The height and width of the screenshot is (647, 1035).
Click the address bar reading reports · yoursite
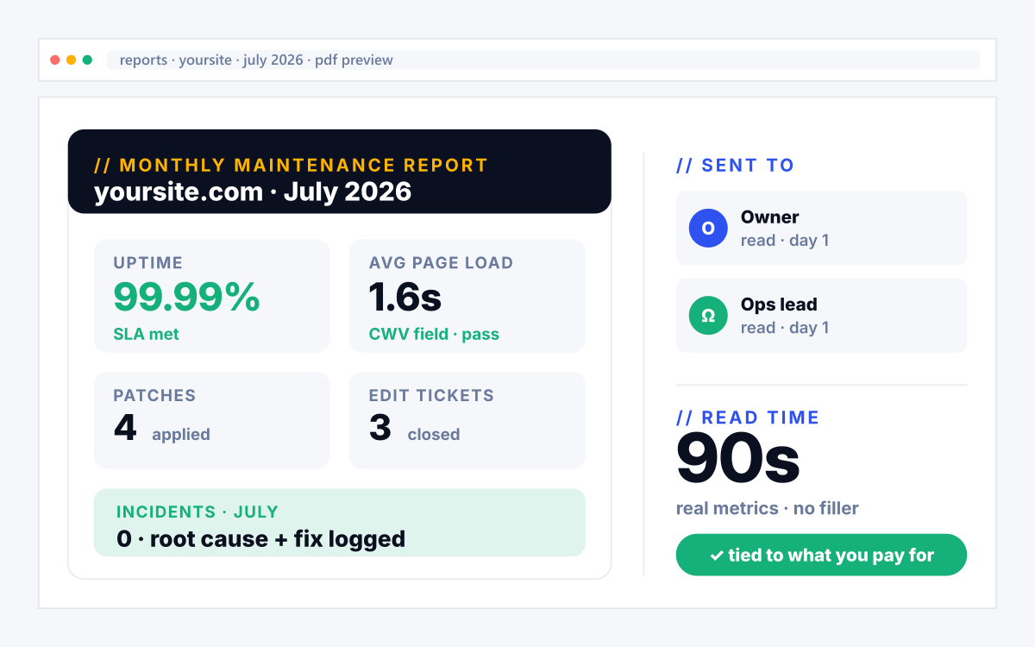(543, 60)
